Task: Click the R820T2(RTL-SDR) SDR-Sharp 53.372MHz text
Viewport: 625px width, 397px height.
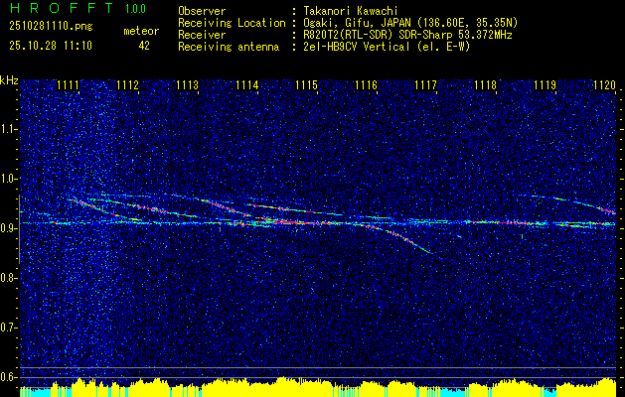Action: tap(405, 35)
